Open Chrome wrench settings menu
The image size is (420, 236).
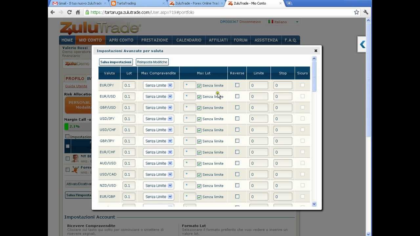coord(366,12)
